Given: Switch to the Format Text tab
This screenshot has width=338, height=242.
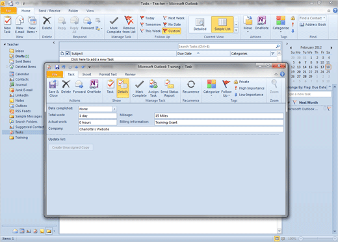Looking at the screenshot, I should [108, 75].
